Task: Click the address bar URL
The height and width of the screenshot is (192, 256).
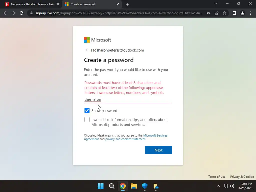Action: (x=119, y=13)
